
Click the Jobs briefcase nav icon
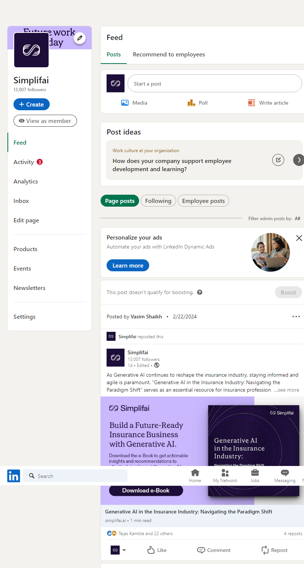[255, 472]
